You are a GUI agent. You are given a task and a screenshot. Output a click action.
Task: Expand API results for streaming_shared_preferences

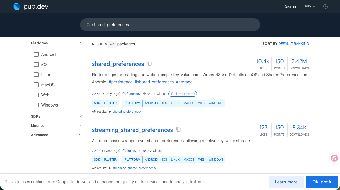tap(110, 168)
